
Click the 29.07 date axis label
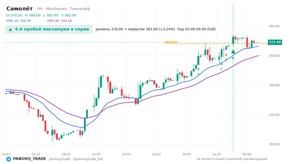pyautogui.click(x=187, y=154)
